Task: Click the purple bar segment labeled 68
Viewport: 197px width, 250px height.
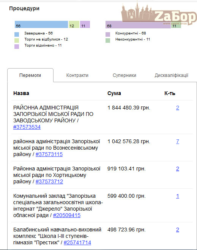Action: (x=138, y=25)
